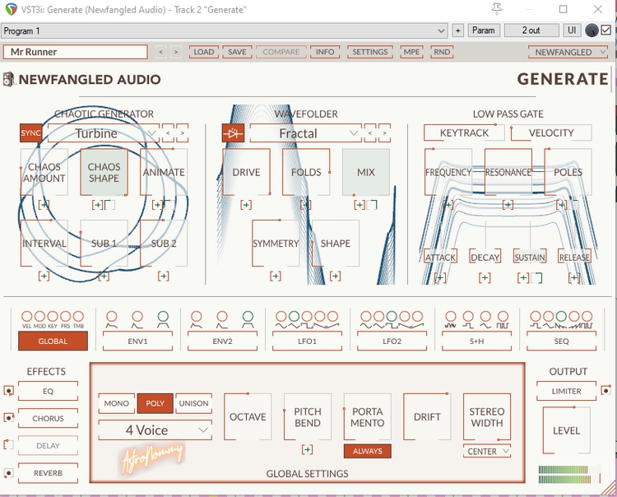Select UNISON voice mode
Image resolution: width=617 pixels, height=497 pixels.
click(193, 403)
